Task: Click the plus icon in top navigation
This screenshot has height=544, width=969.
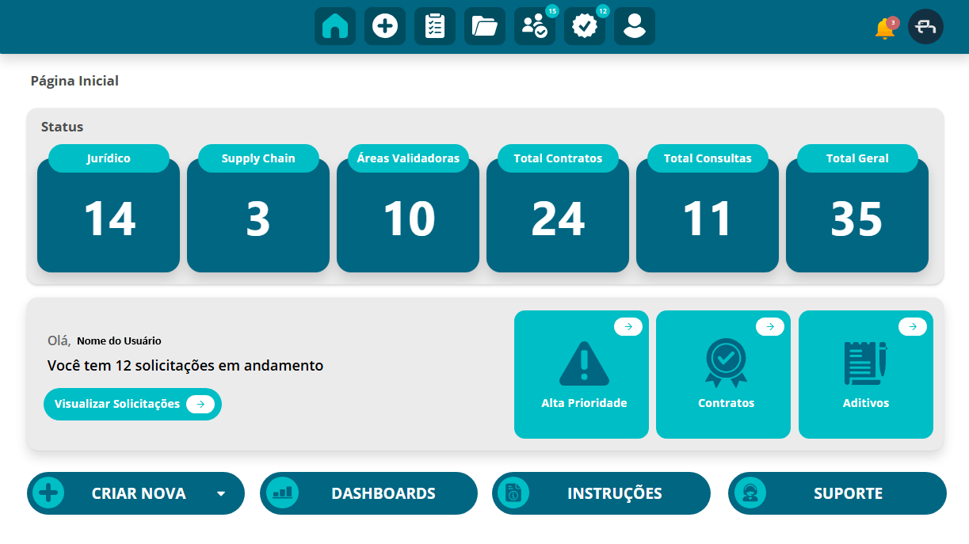Action: point(385,26)
